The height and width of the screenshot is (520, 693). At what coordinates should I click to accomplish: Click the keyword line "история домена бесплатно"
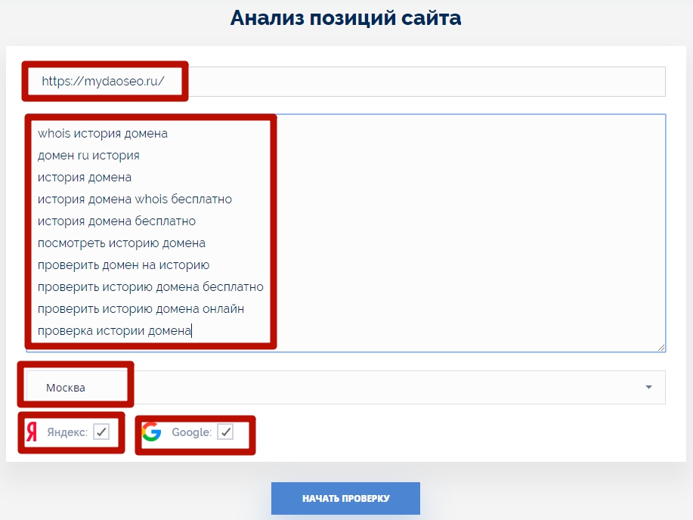[x=116, y=221]
